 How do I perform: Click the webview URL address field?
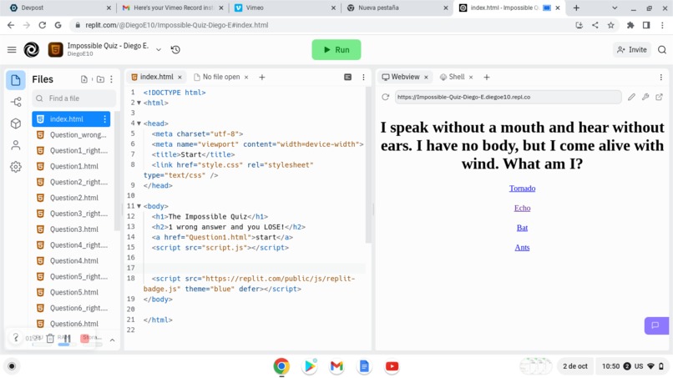pos(509,97)
